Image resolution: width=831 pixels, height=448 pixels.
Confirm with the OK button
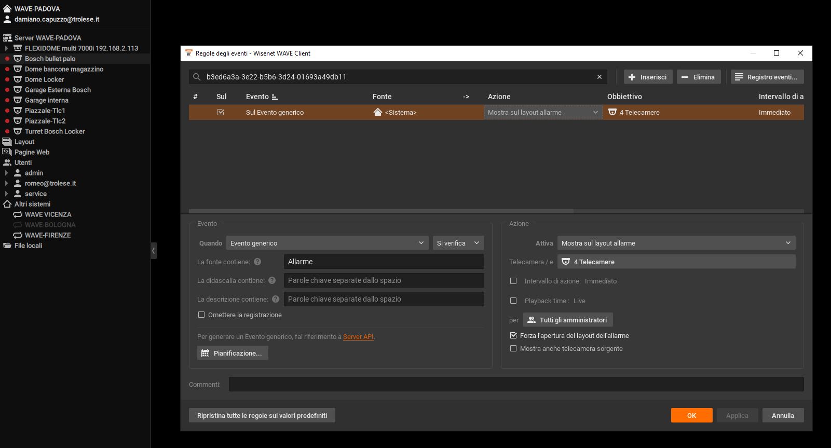pos(691,415)
